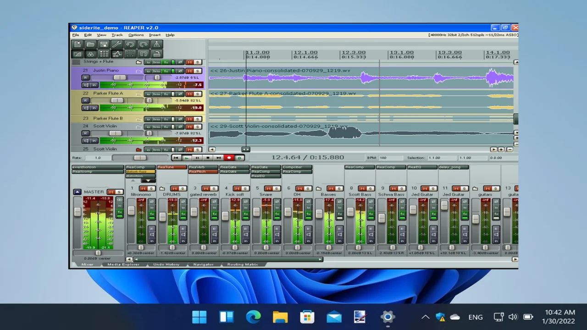Image resolution: width=587 pixels, height=330 pixels.
Task: Open the Track menu
Action: pyautogui.click(x=117, y=35)
